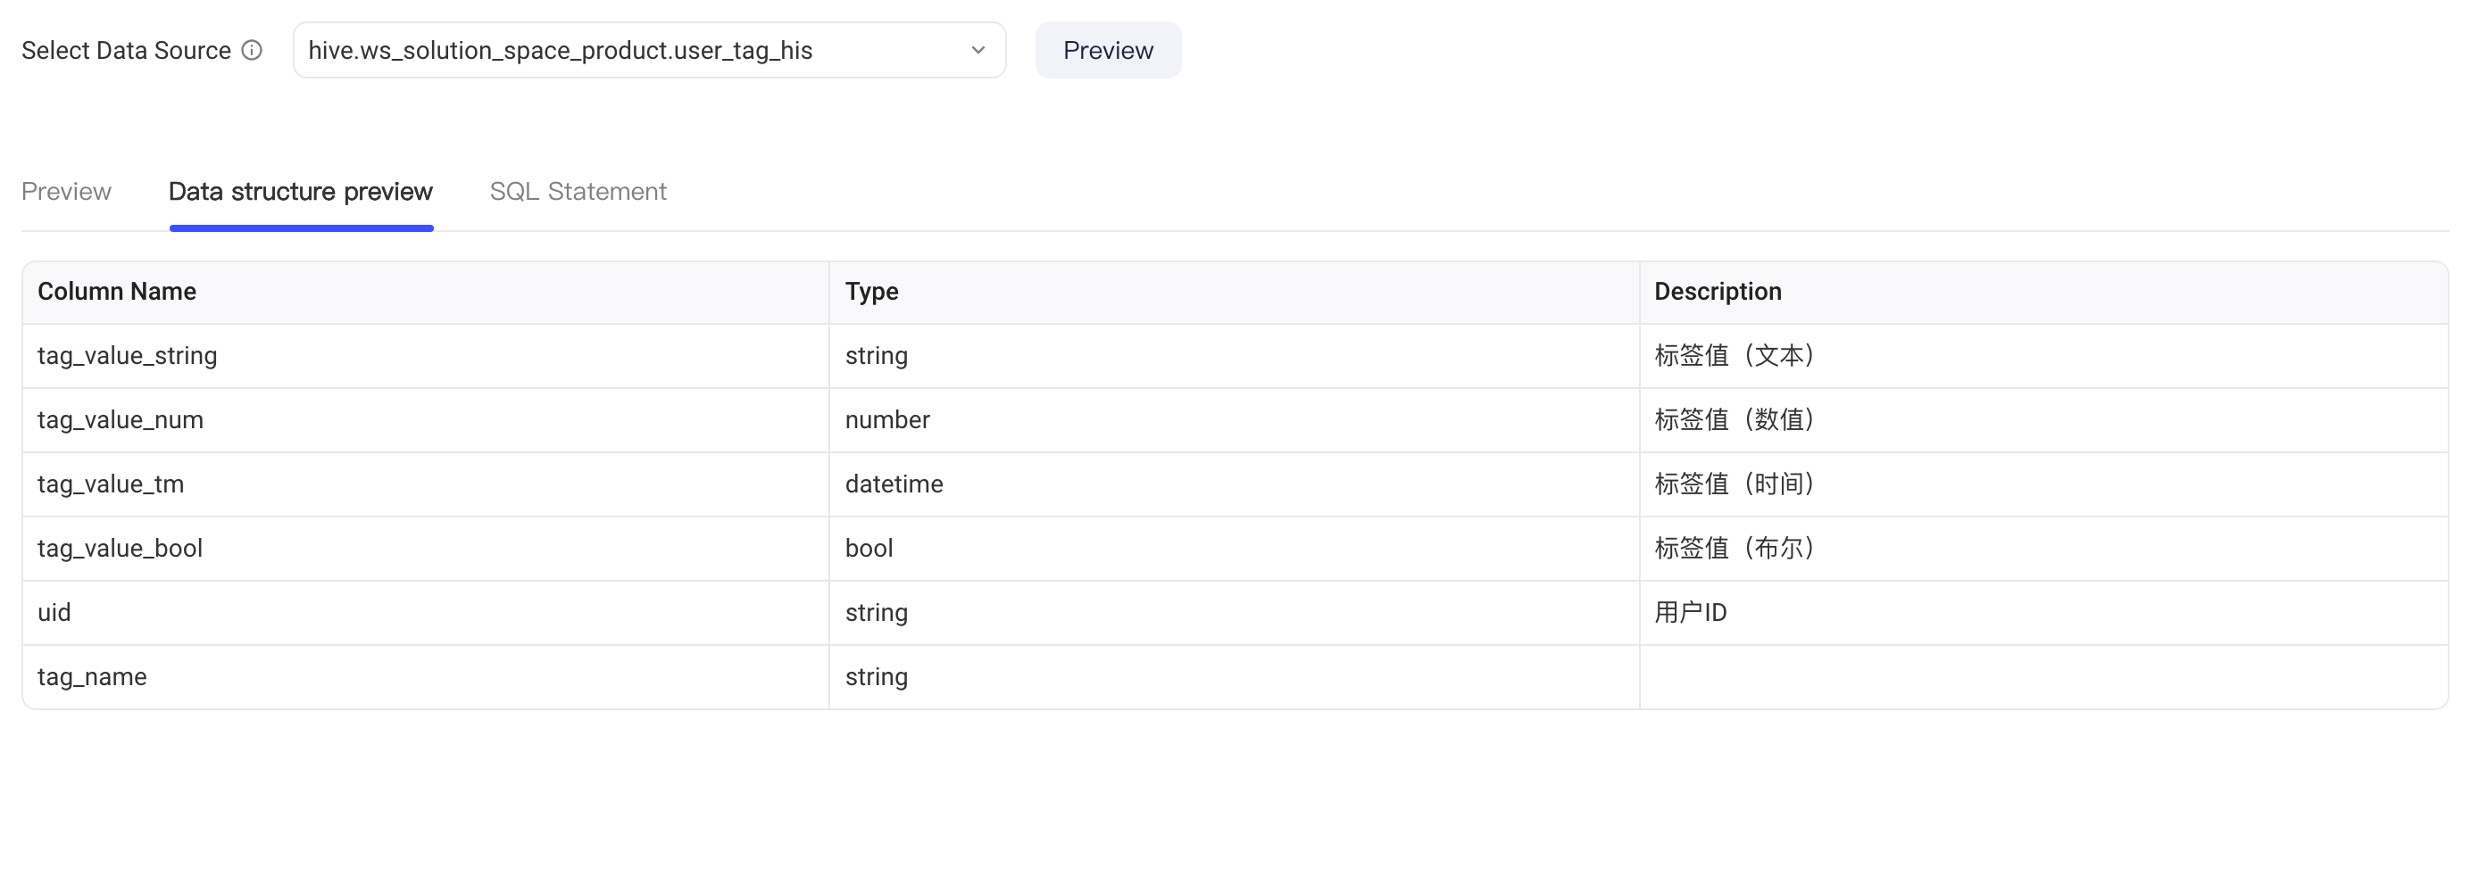Click the 用户ID description cell
The image size is (2471, 885).
(x=2044, y=613)
